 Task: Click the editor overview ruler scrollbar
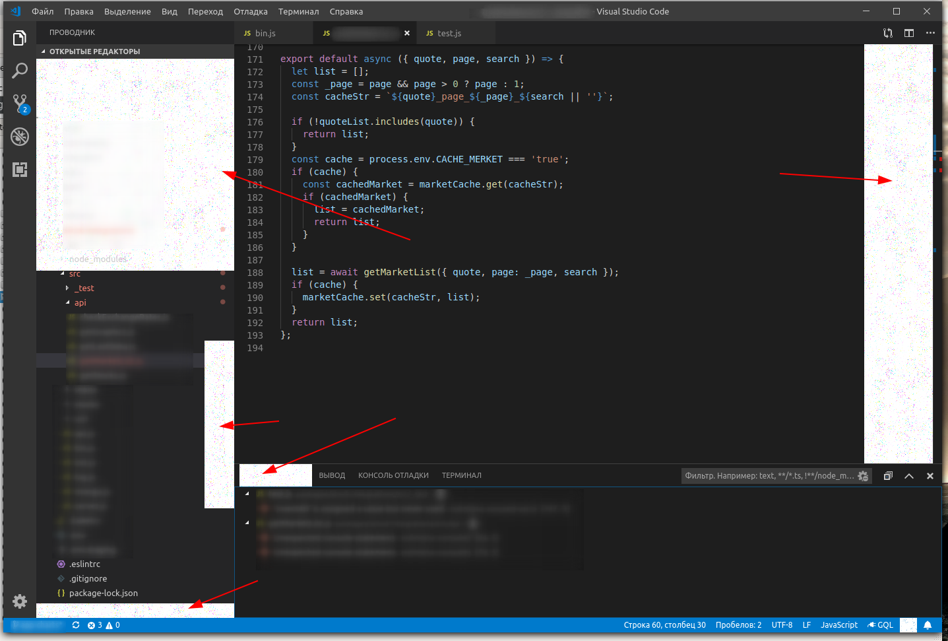[x=937, y=254]
